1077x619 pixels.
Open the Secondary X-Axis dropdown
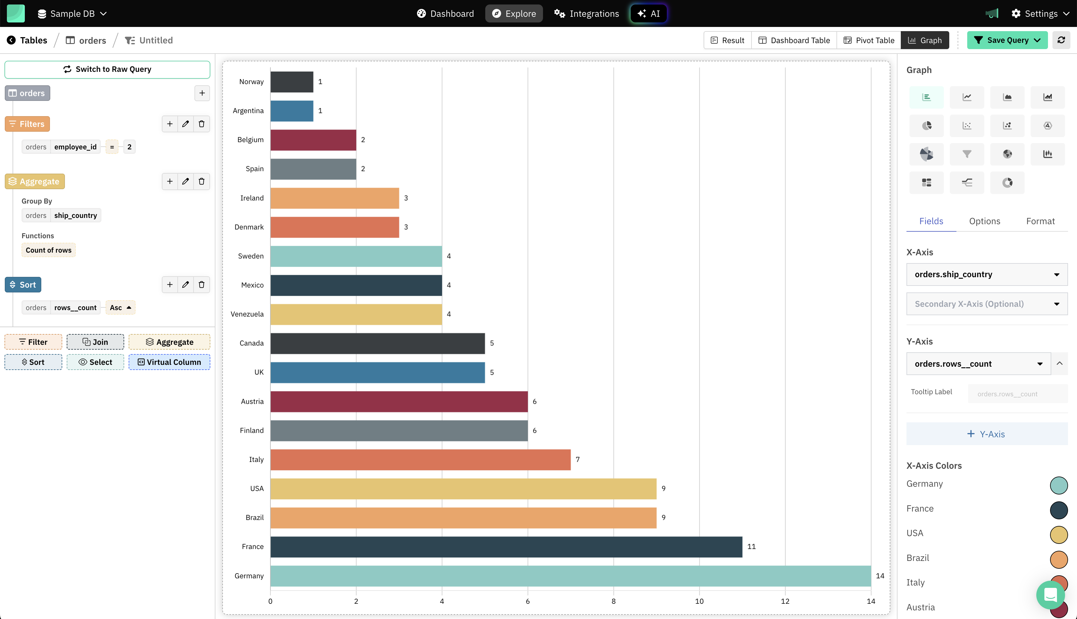coord(987,304)
